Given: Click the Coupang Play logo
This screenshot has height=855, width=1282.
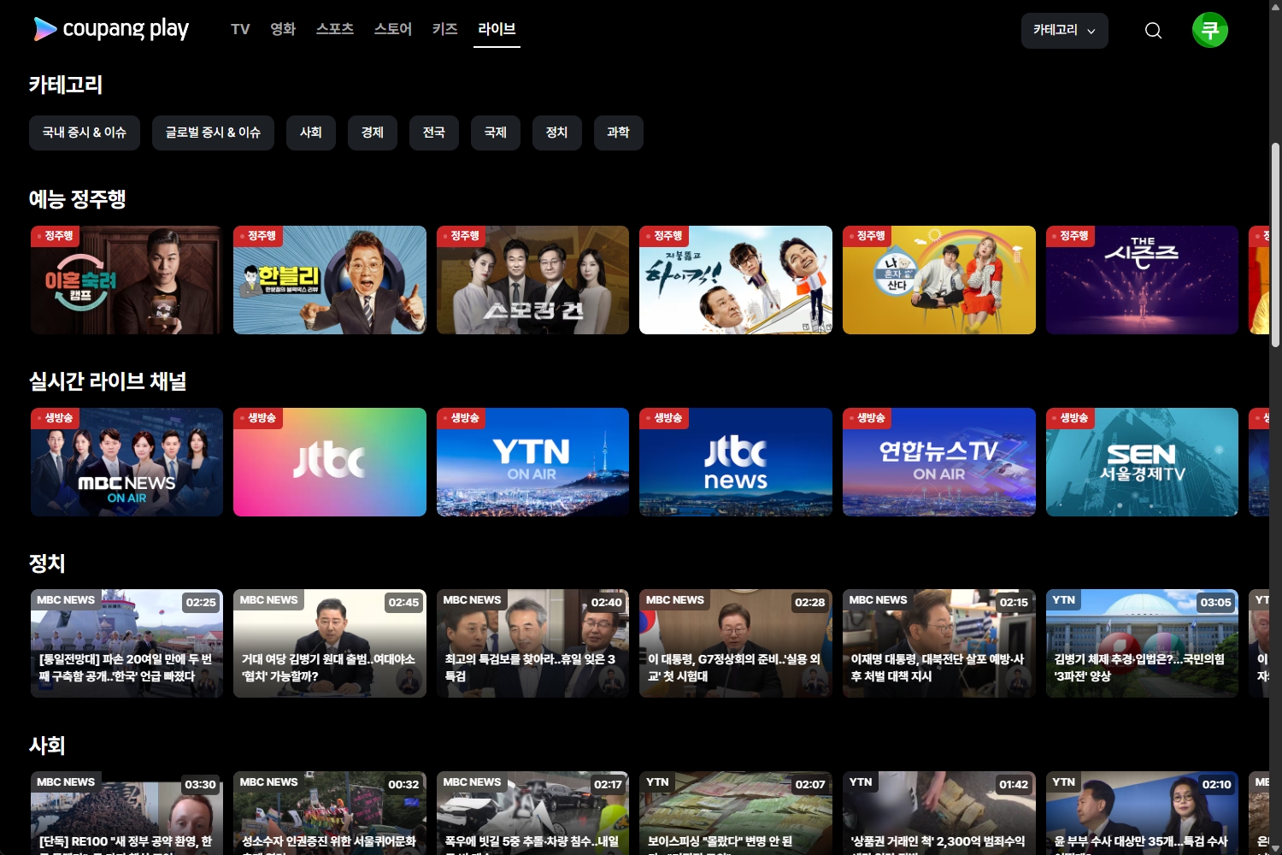Looking at the screenshot, I should point(111,29).
